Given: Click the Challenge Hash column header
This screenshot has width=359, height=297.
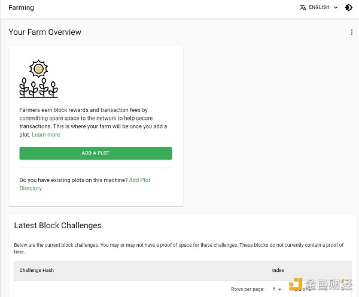Looking at the screenshot, I should [x=36, y=271].
